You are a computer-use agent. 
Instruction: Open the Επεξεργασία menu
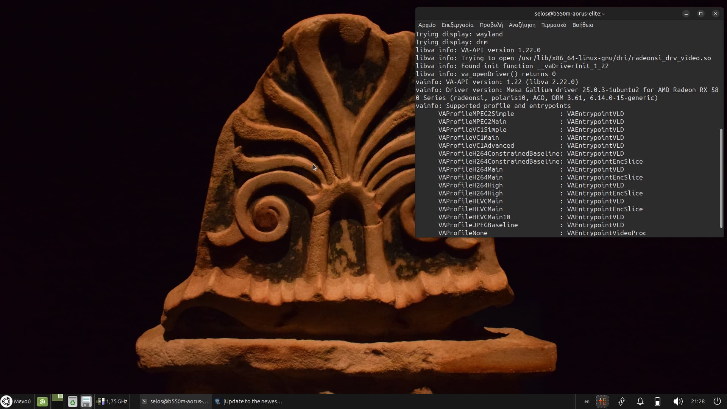(457, 25)
